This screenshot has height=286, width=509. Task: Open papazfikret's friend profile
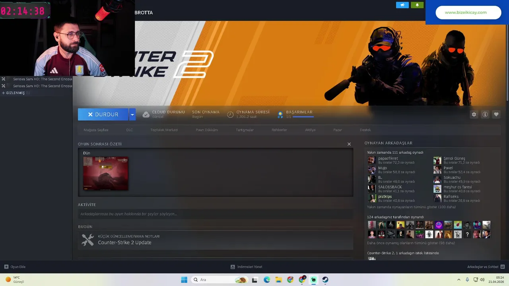point(391,160)
